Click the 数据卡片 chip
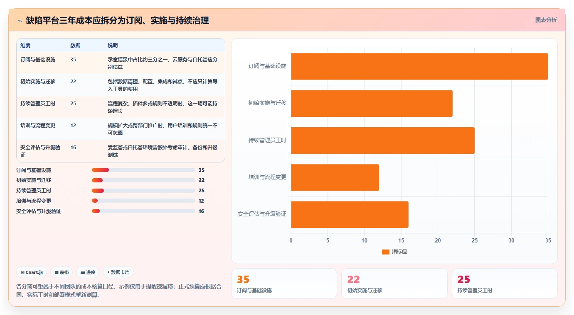The width and height of the screenshot is (574, 315). pyautogui.click(x=118, y=272)
